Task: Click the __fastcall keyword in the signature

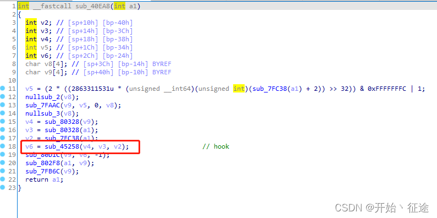Action: click(52, 6)
